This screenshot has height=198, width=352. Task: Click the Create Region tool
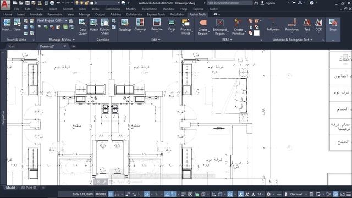[x=203, y=26]
